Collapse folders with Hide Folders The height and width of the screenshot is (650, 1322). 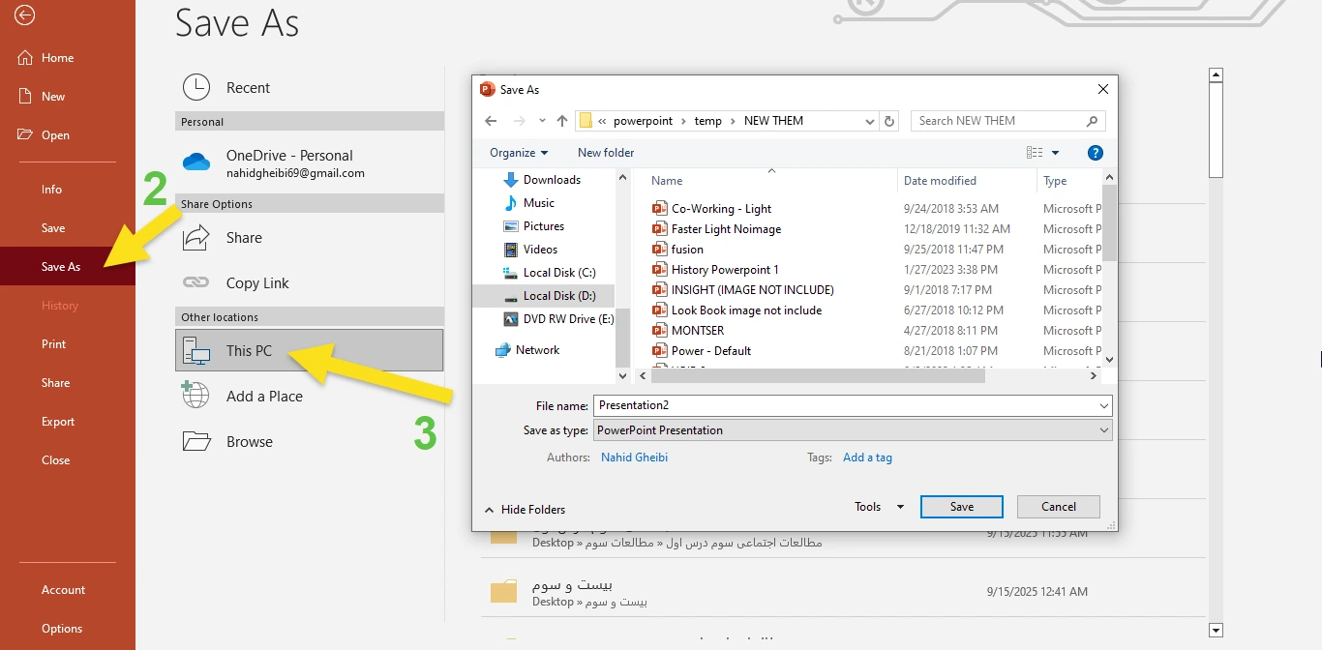tap(525, 510)
